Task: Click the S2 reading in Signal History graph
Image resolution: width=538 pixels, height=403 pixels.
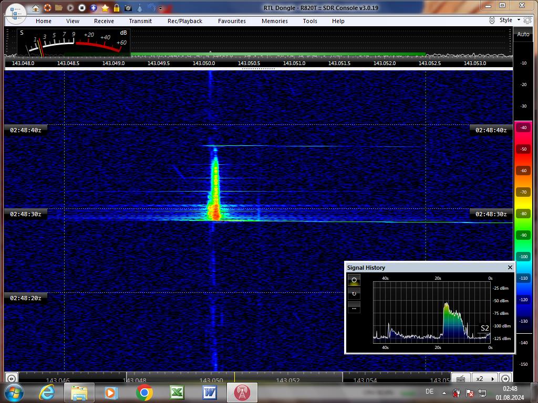Action: pos(484,328)
